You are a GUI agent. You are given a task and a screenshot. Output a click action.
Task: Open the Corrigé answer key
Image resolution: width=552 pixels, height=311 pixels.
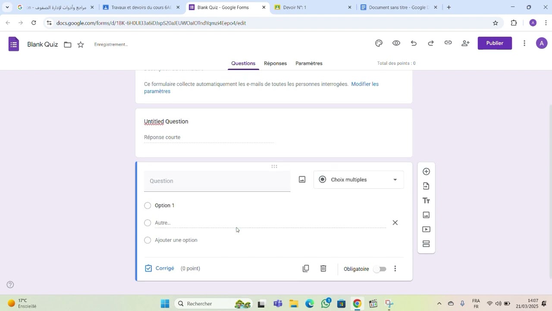(160, 268)
